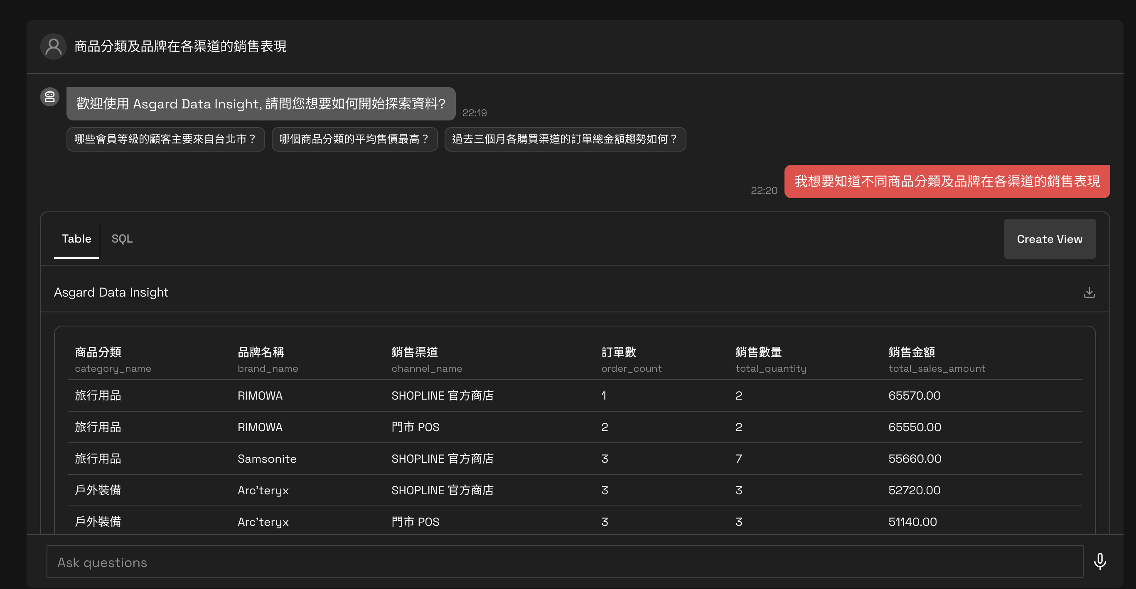This screenshot has width=1136, height=589.
Task: Click the 商品分類 category_name column header
Action: (x=113, y=359)
